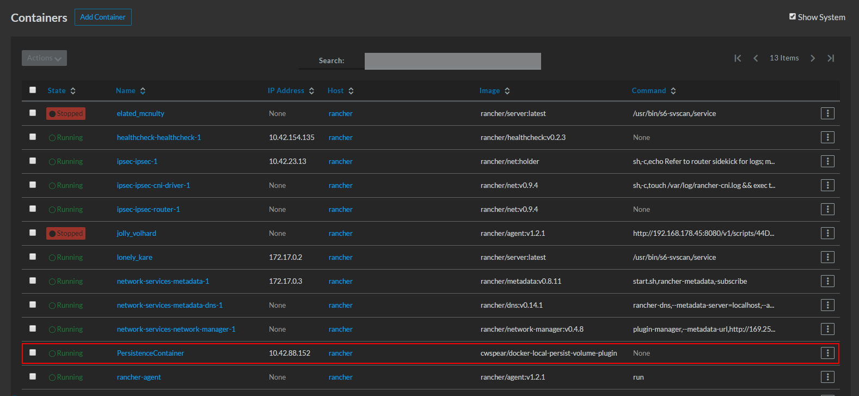859x396 pixels.
Task: Click image rancher/network-manager:v0.4.8
Action: tap(532, 329)
